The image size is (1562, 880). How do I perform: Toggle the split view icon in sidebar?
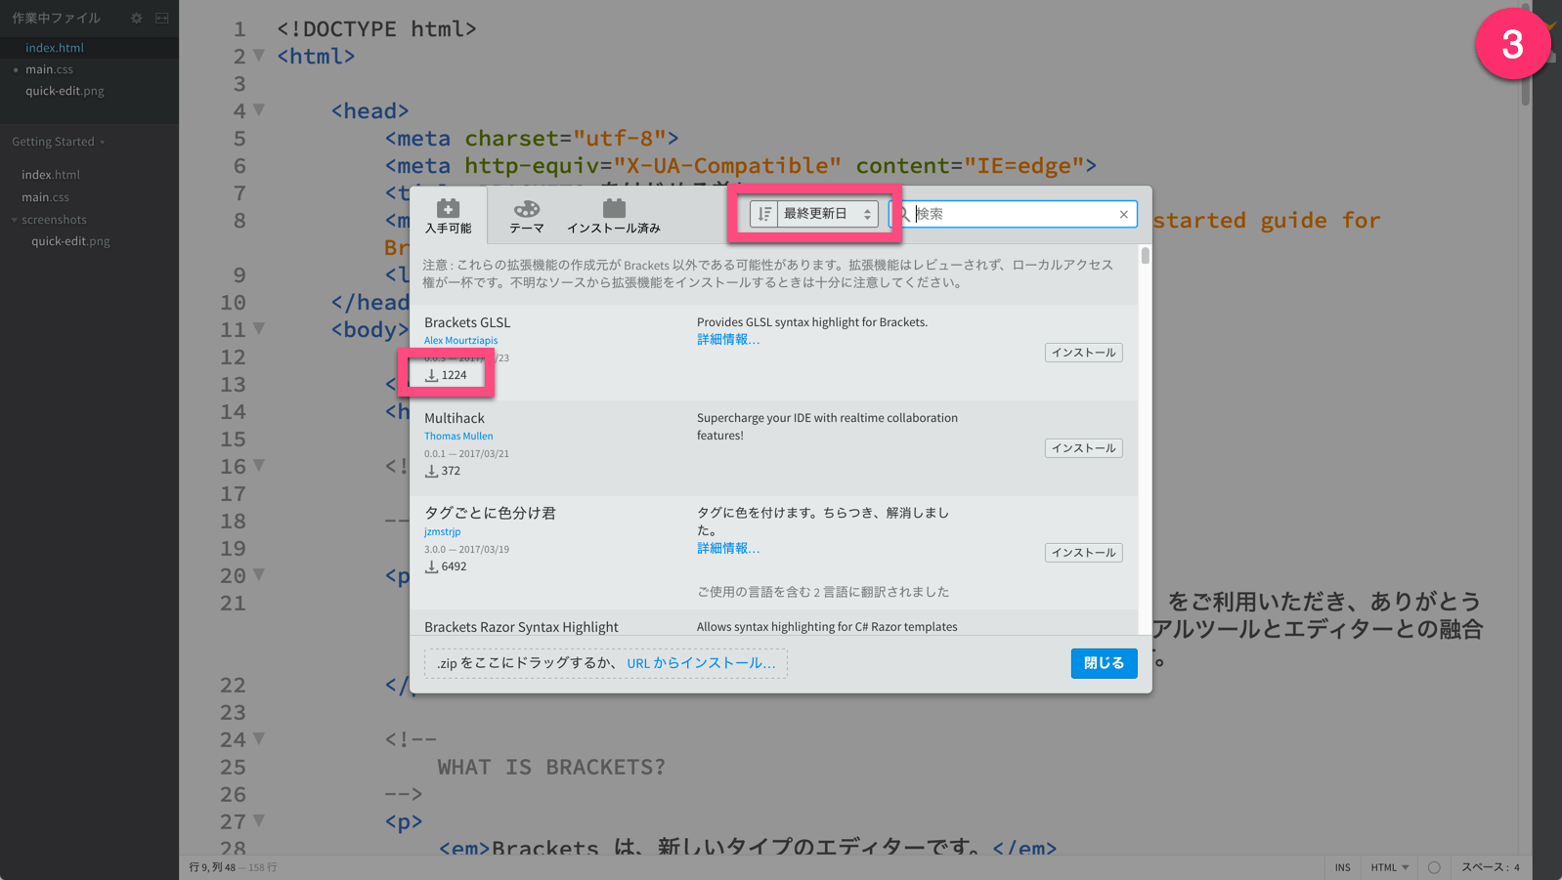(x=162, y=18)
